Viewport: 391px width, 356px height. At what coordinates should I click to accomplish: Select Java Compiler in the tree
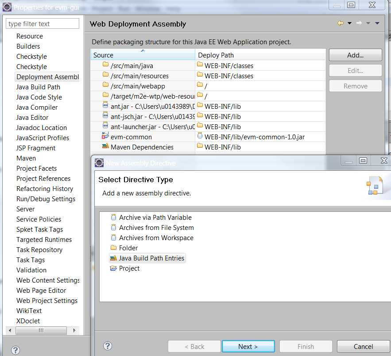tap(37, 107)
